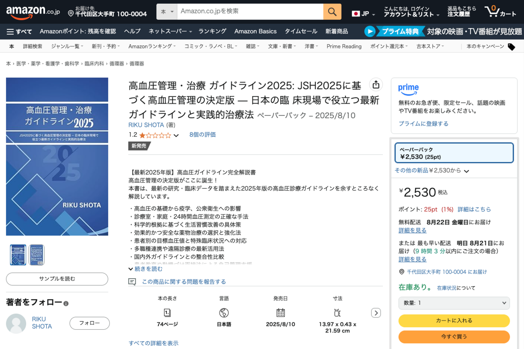Click the 在庫状況 link
The height and width of the screenshot is (349, 524).
[447, 288]
